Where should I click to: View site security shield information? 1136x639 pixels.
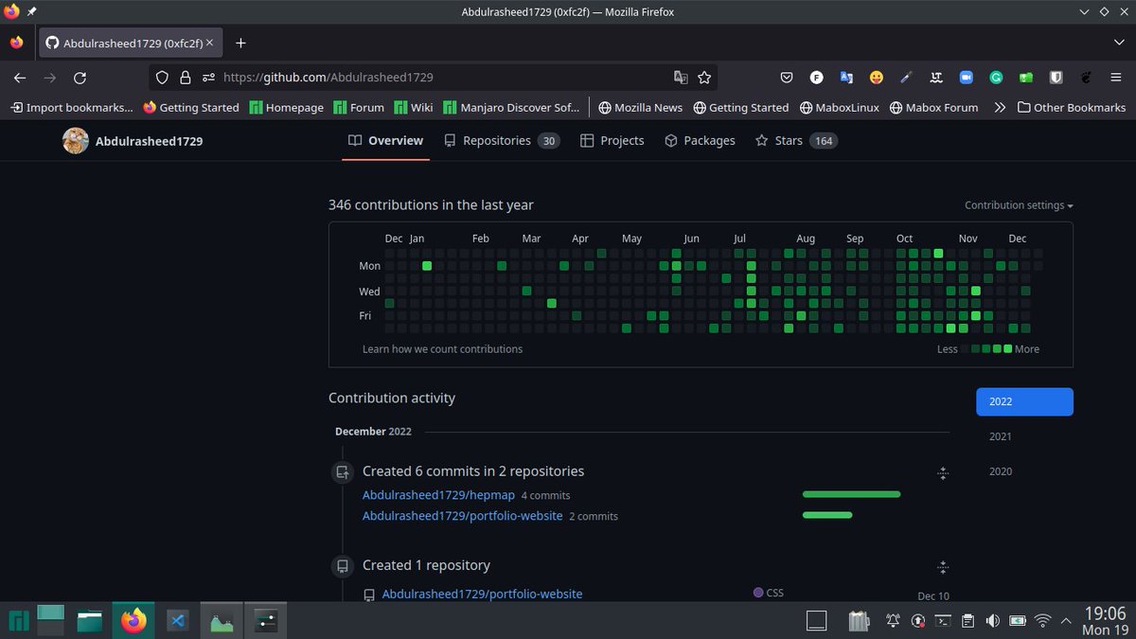point(162,78)
